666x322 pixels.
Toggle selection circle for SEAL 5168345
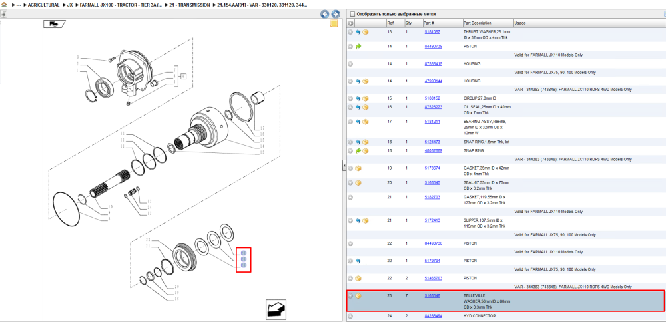[350, 183]
